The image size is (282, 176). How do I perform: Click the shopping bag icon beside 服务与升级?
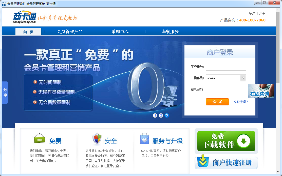point(144,137)
